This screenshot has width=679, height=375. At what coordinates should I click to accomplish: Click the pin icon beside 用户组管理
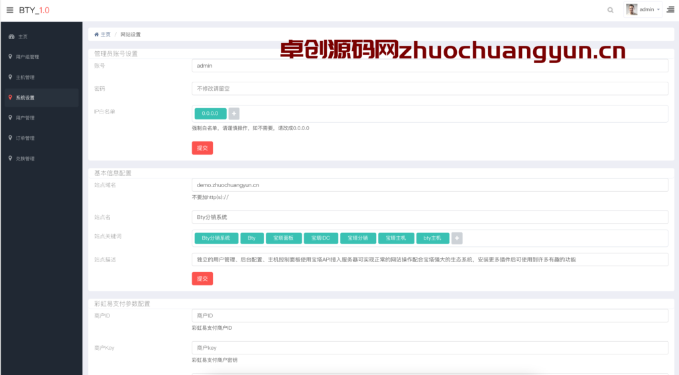(x=11, y=57)
